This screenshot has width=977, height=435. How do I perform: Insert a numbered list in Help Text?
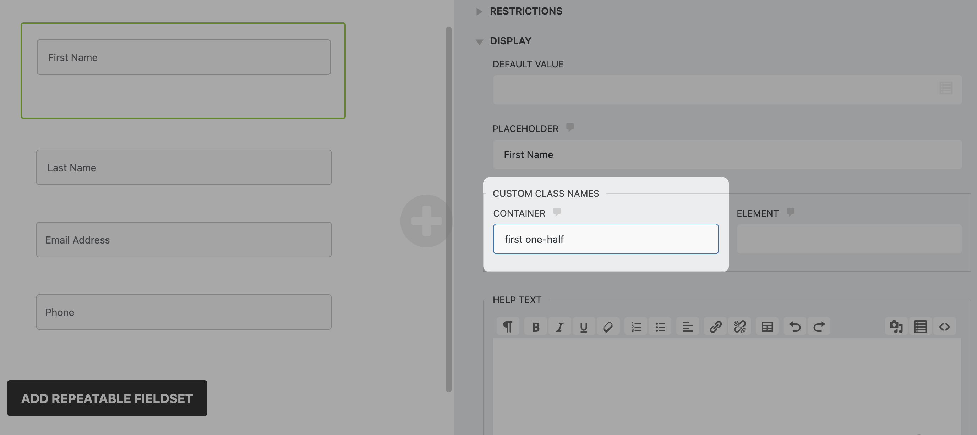[636, 327]
